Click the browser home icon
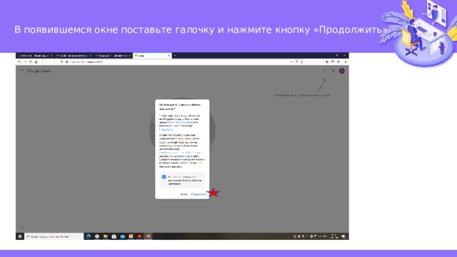This screenshot has width=457, height=257. (x=36, y=62)
